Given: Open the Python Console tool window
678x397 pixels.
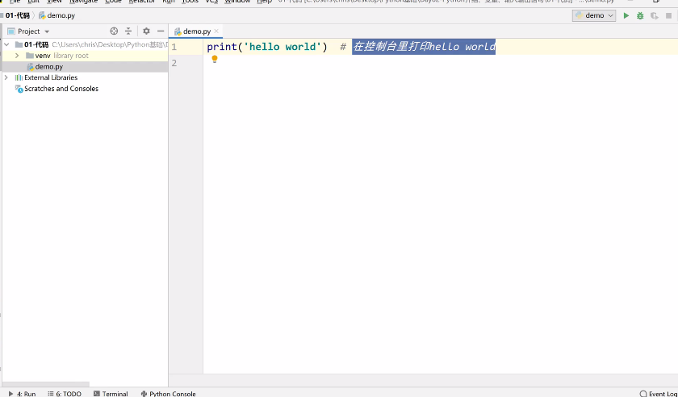Looking at the screenshot, I should (x=168, y=393).
